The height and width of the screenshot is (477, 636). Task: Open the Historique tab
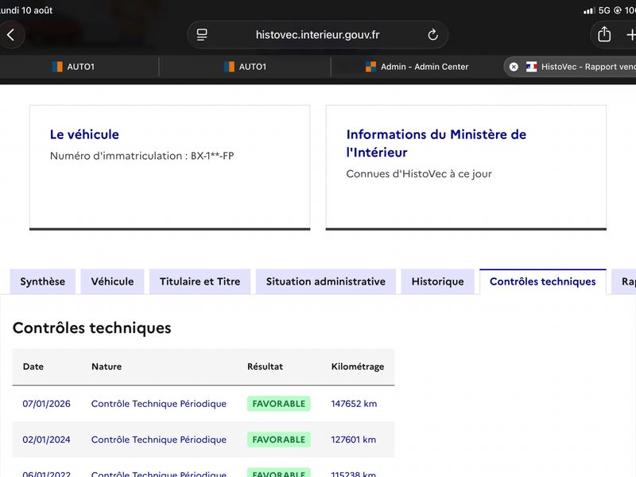(x=438, y=281)
